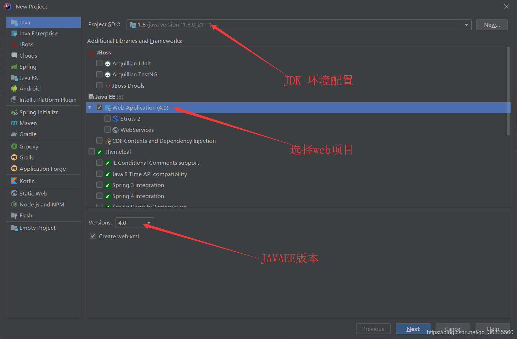517x339 pixels.
Task: Open the Project SDK dropdown
Action: click(x=299, y=25)
